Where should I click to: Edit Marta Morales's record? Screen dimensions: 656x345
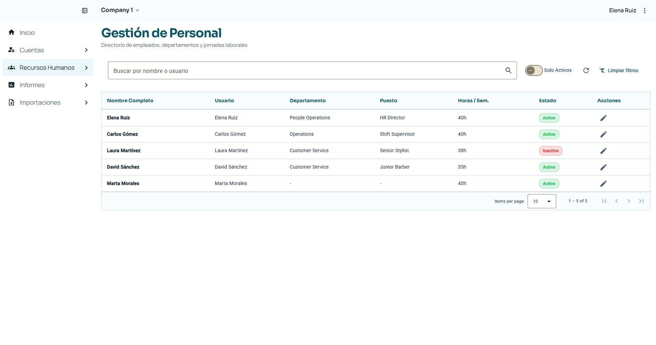coord(604,184)
